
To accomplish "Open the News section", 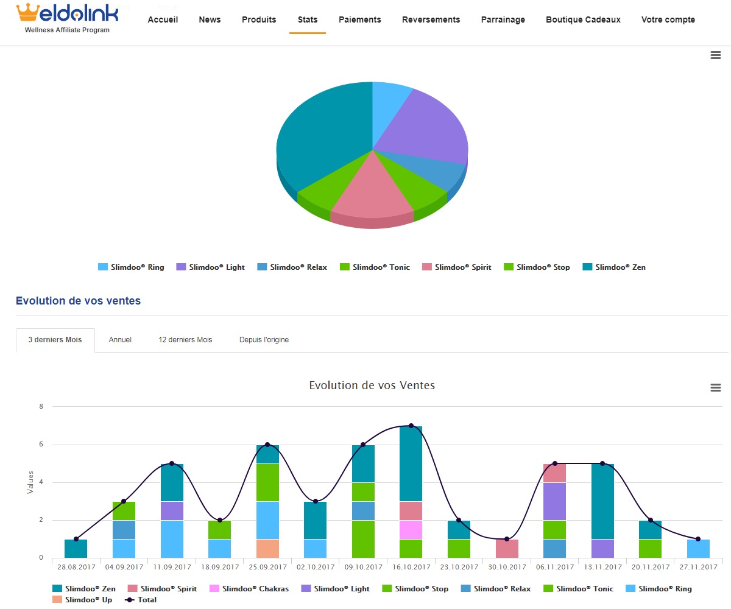I will [210, 19].
